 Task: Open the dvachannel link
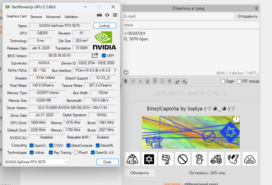click(172, 183)
